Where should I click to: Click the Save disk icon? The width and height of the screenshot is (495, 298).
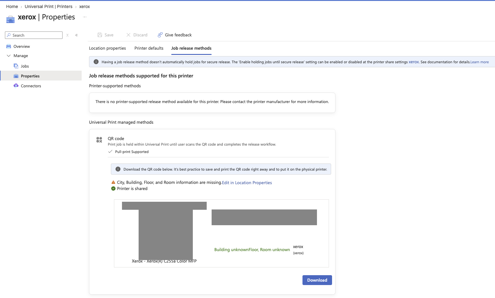click(100, 35)
